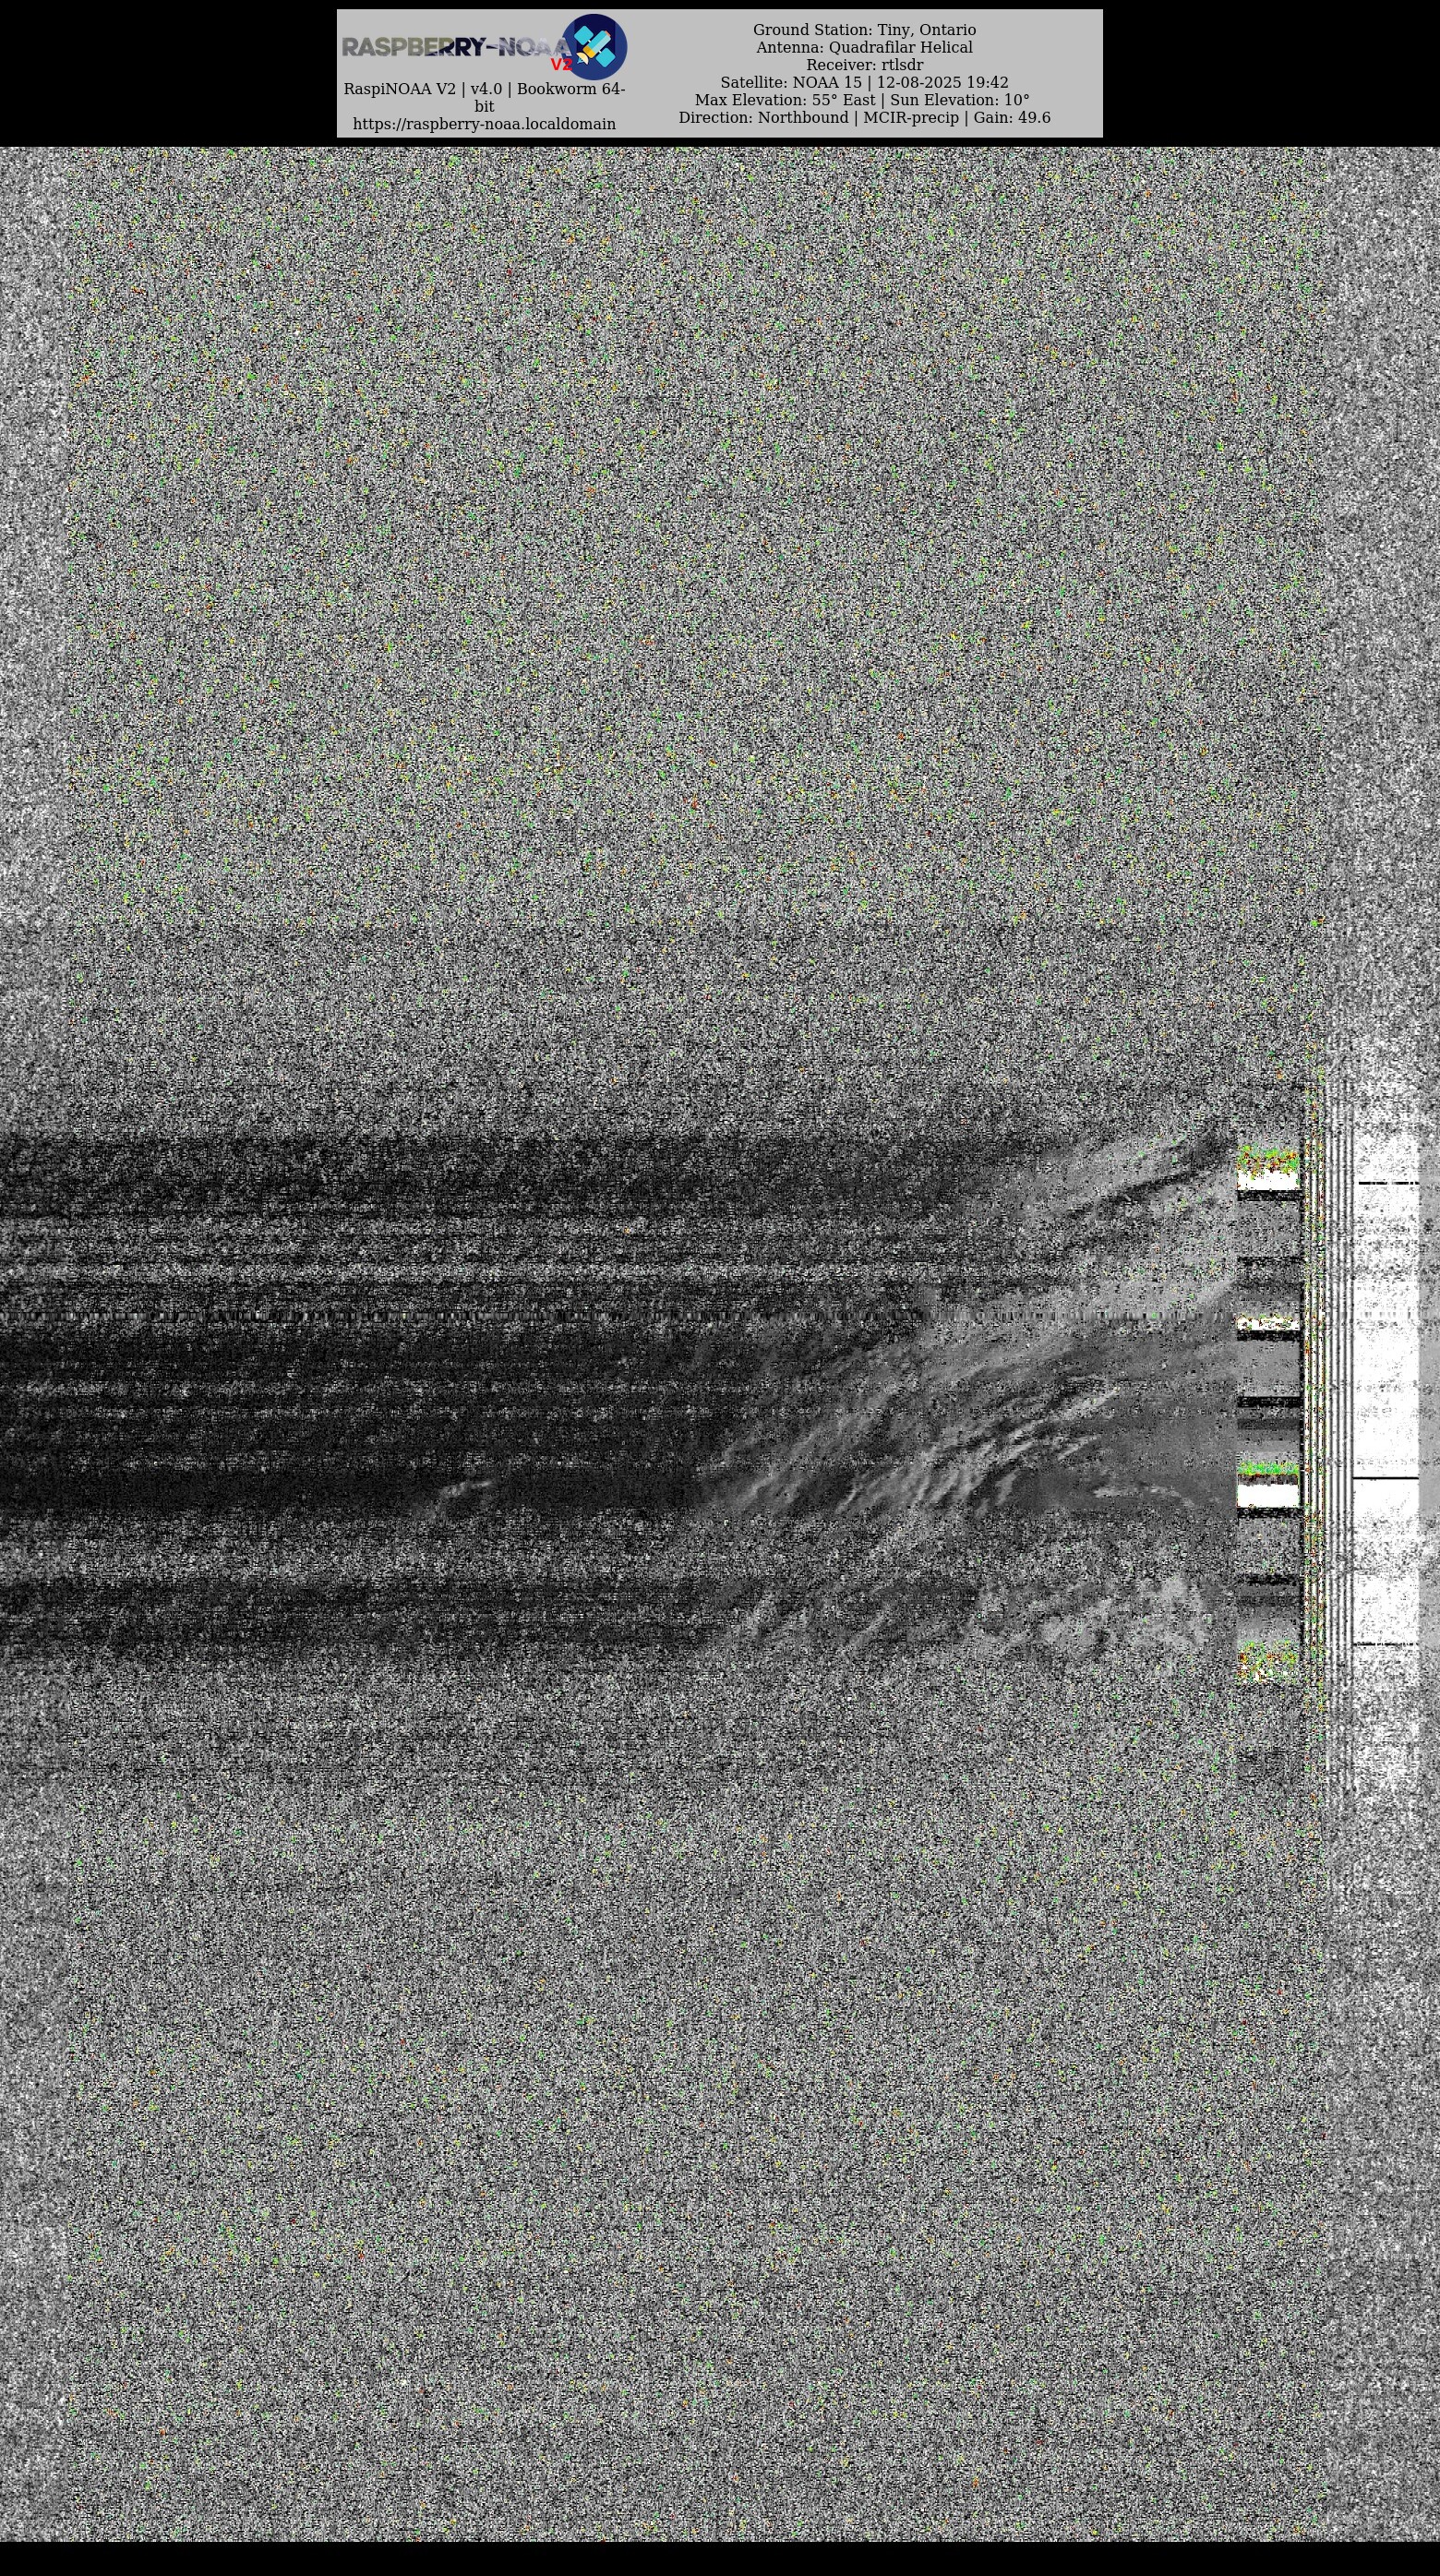Click the Satellite: NOAA 15 date line
Image resolution: width=1440 pixels, height=2576 pixels.
864,82
